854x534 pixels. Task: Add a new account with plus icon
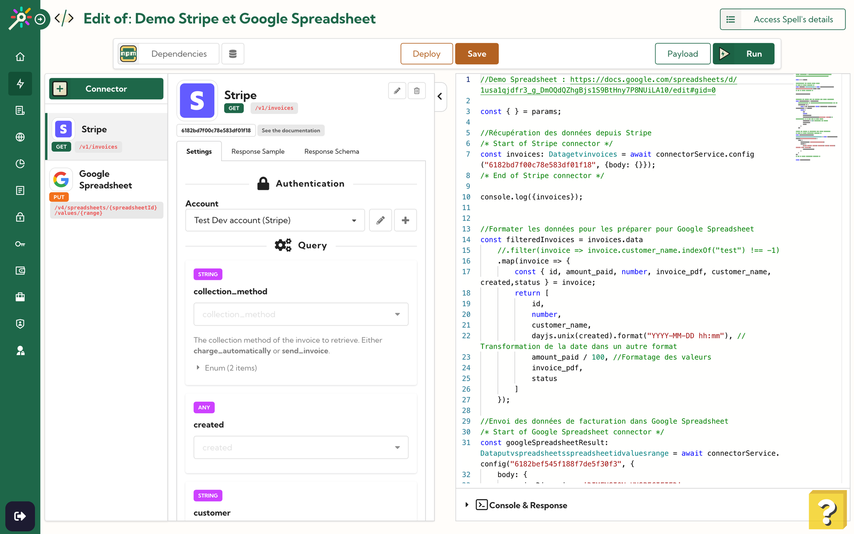coord(406,220)
